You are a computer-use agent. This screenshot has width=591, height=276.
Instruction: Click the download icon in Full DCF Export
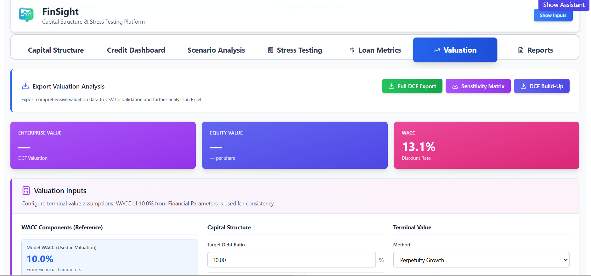tap(391, 86)
